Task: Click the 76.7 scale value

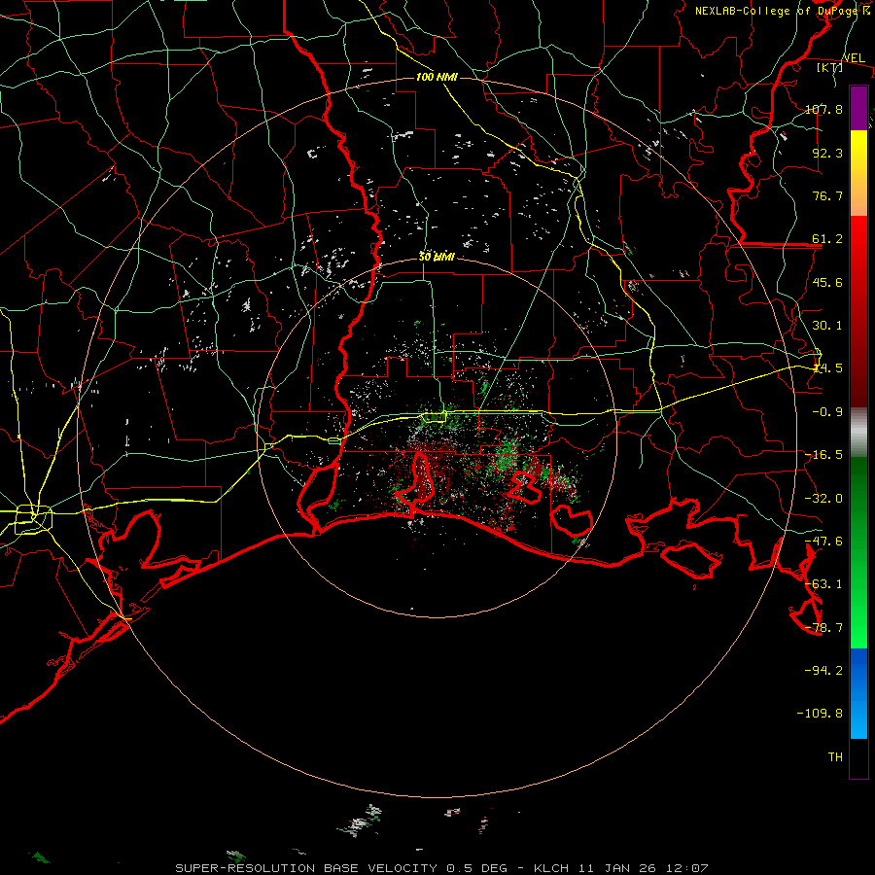Action: (x=827, y=195)
